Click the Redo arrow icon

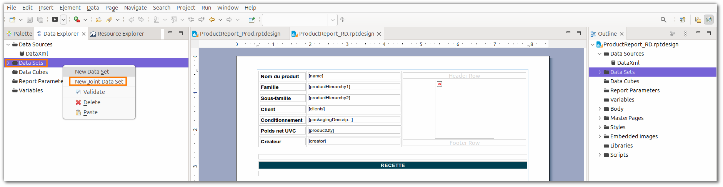click(x=141, y=20)
